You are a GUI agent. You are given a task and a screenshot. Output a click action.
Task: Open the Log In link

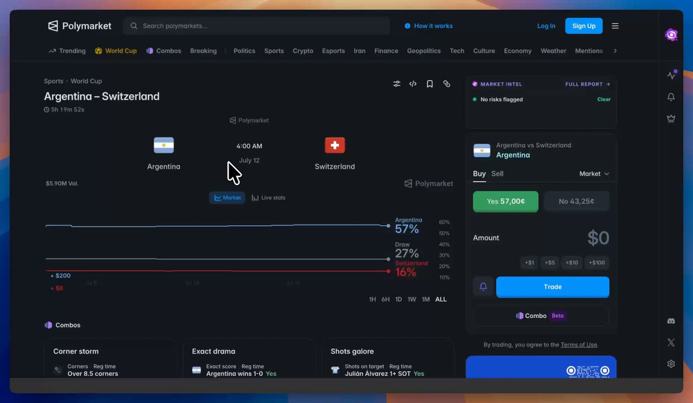546,26
